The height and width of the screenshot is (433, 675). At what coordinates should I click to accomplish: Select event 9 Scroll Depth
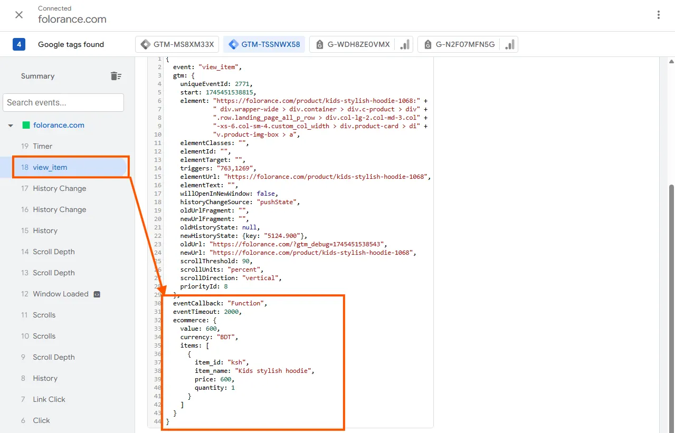tap(64, 357)
